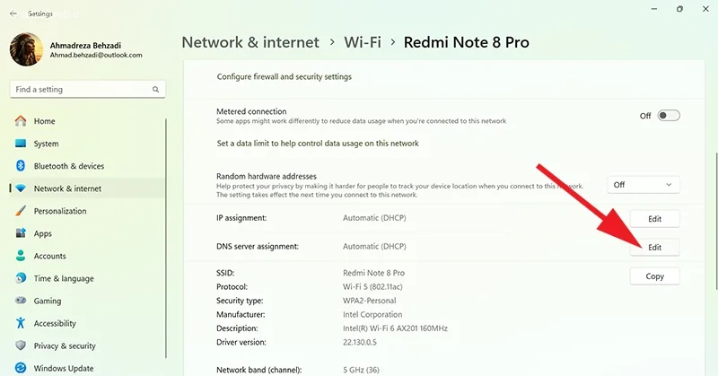Open Random hardware addresses dropdown
718x376 pixels.
643,185
